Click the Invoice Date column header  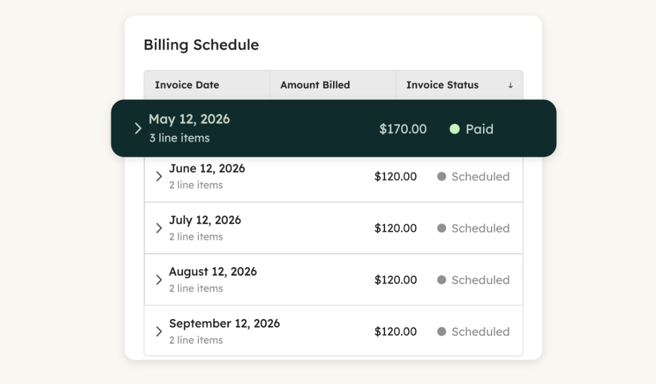[206, 85]
